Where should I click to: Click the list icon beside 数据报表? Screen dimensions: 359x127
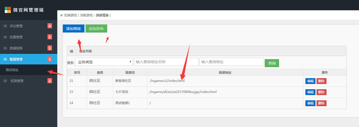(5, 48)
